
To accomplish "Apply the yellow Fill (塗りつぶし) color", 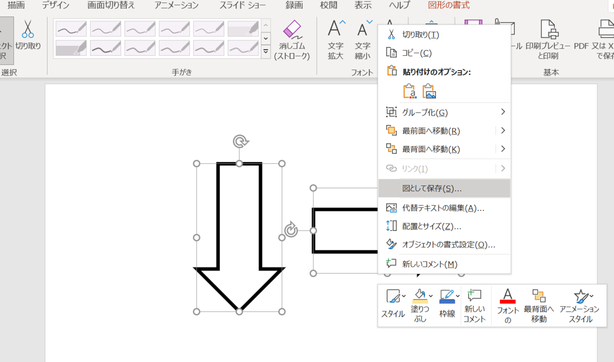I will point(419,297).
